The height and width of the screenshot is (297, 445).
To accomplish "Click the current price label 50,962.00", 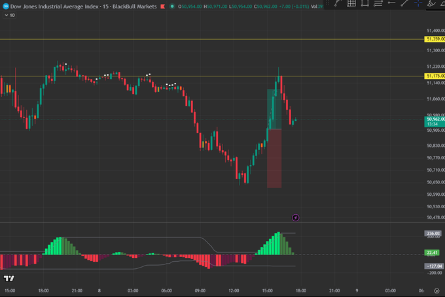I will [435, 121].
